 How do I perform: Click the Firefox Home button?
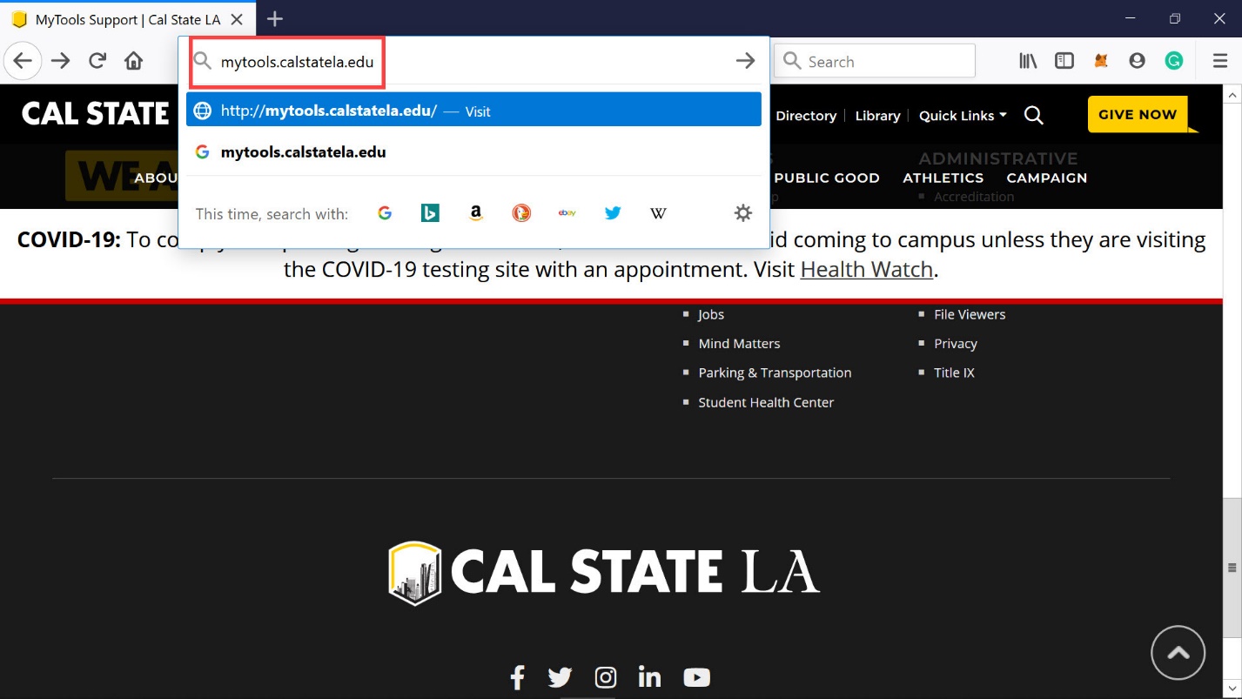click(x=133, y=61)
